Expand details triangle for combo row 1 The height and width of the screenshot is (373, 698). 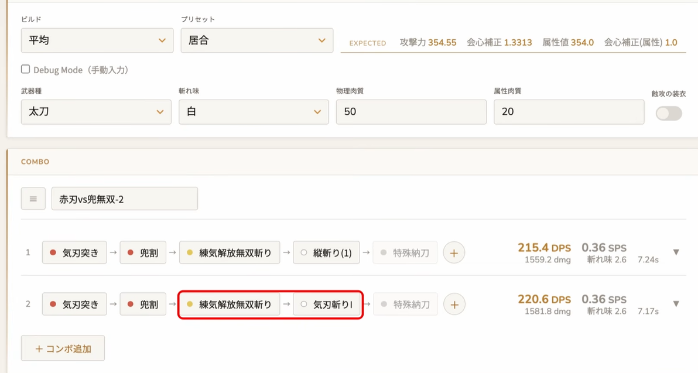676,252
